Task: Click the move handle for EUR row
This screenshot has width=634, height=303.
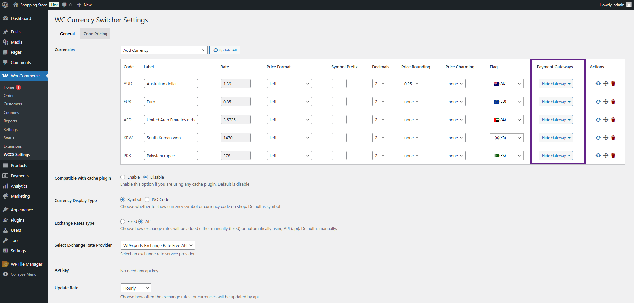Action: [606, 102]
